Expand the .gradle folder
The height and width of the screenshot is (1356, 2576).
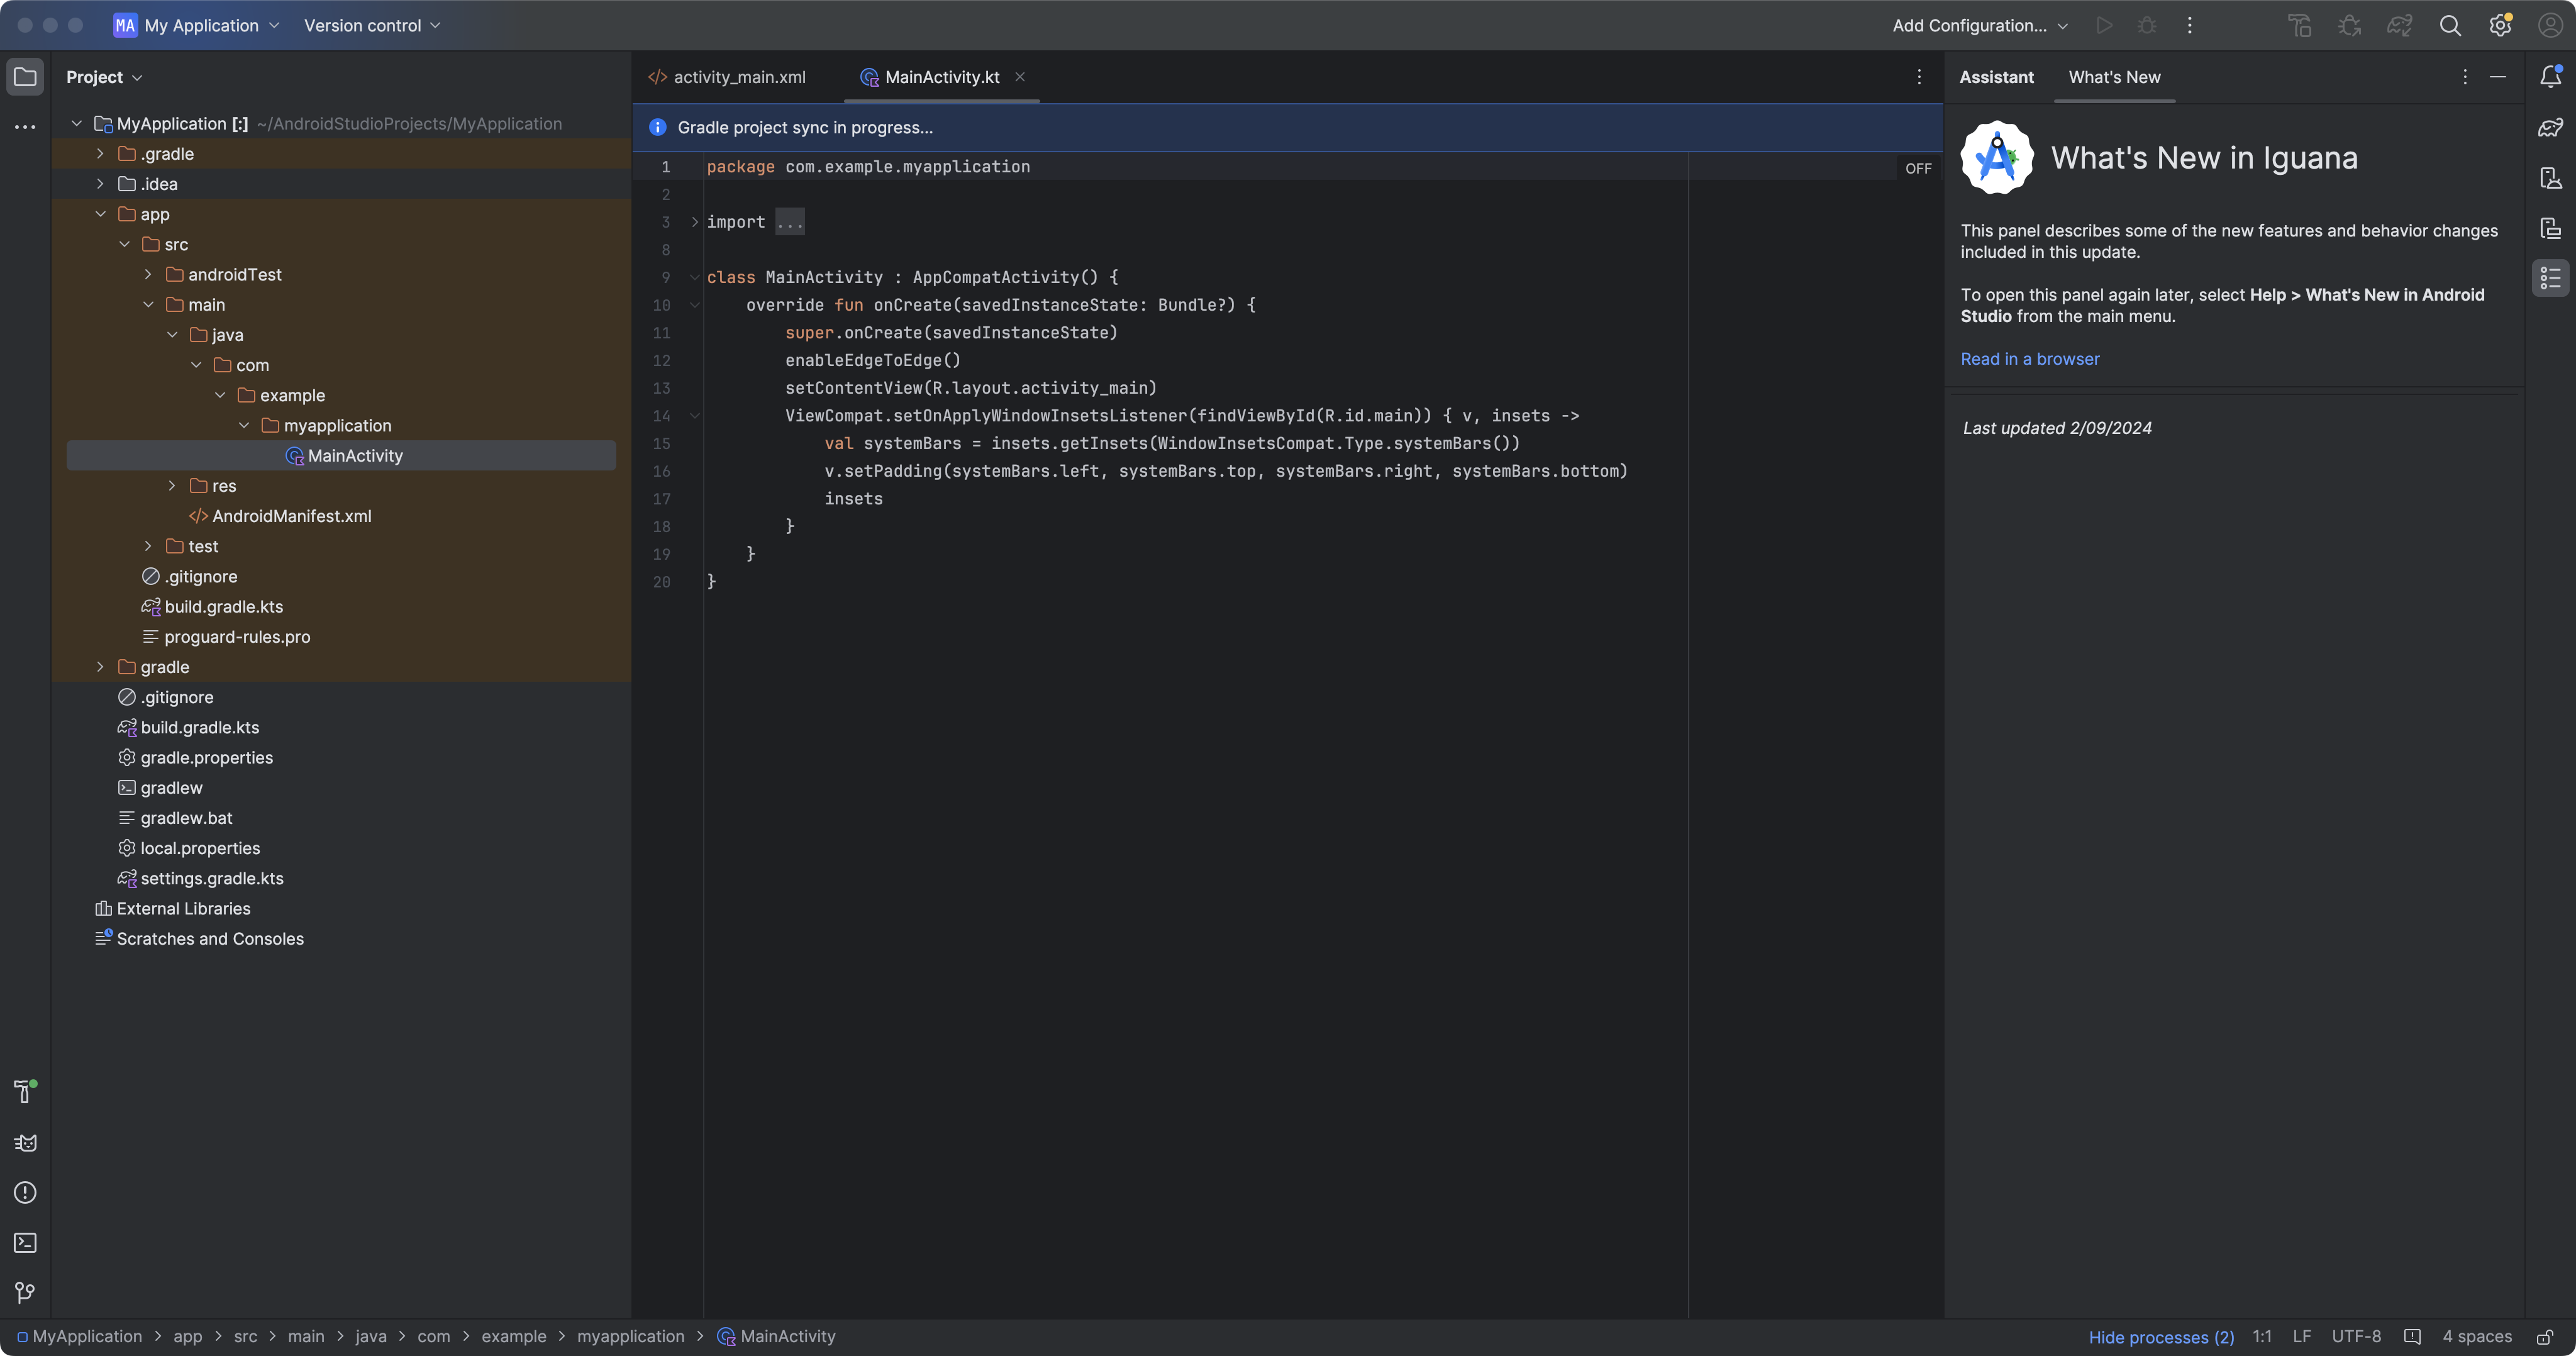point(100,154)
